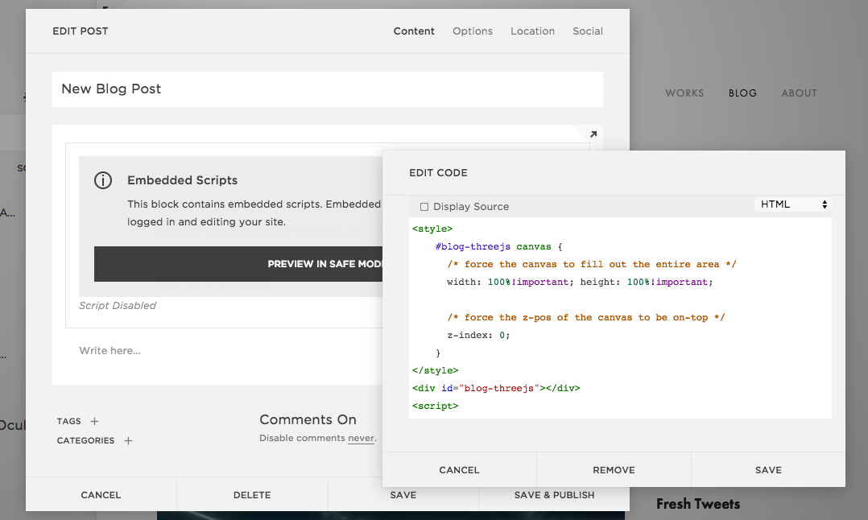This screenshot has width=868, height=520.
Task: Click DELETE in the Edit Post dialog
Action: 252,494
